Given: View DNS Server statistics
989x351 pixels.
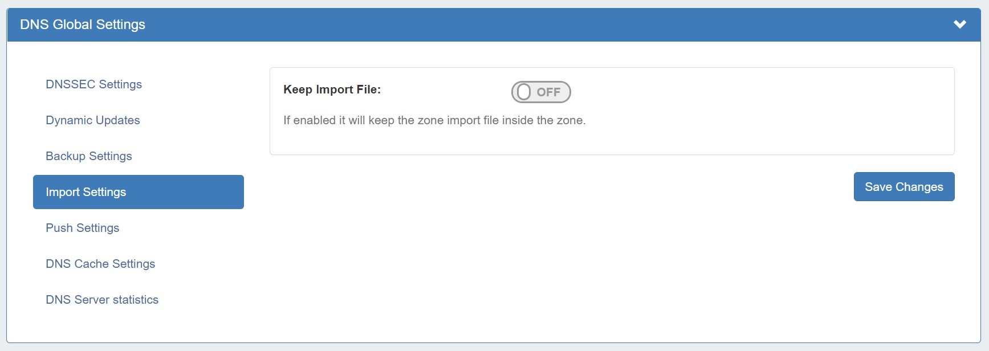Looking at the screenshot, I should (x=102, y=300).
